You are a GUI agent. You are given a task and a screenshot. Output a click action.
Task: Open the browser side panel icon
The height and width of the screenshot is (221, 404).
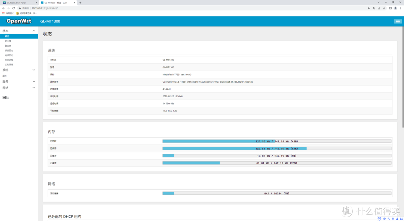click(x=390, y=8)
